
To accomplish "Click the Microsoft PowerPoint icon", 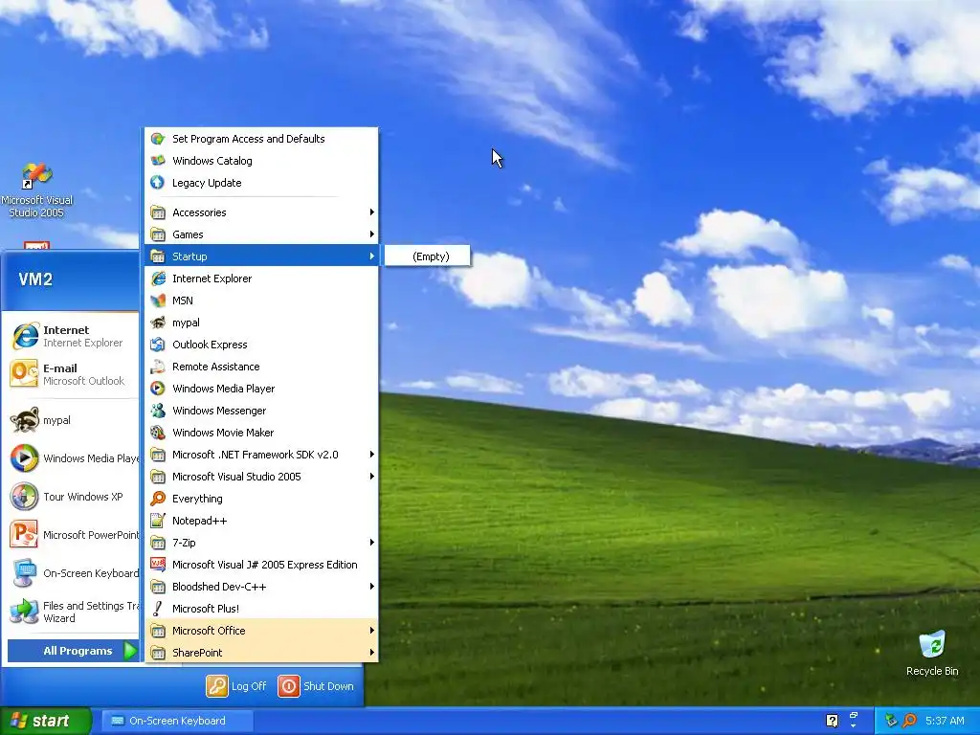I will click(x=24, y=535).
